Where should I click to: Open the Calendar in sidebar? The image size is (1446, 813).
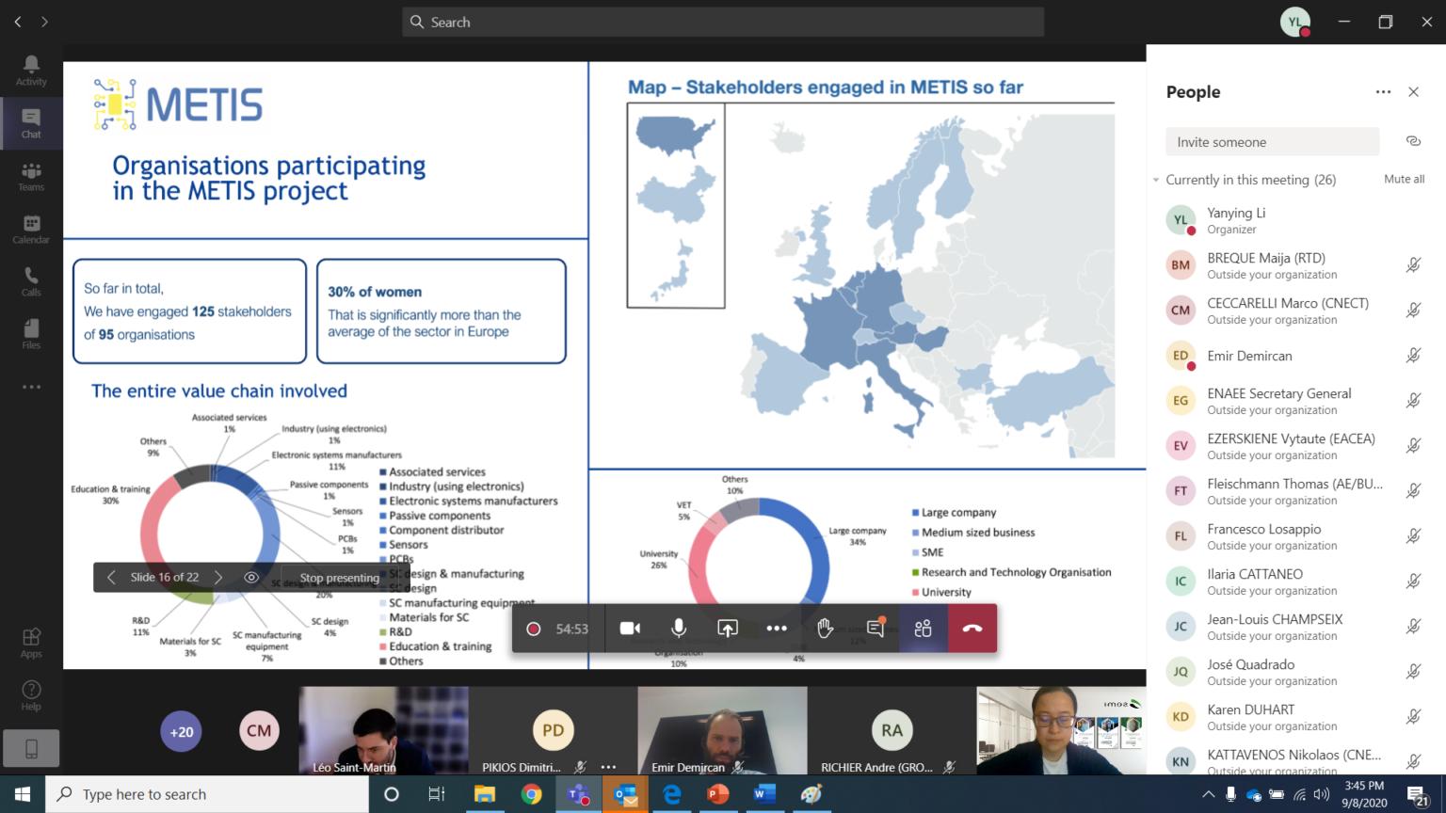pos(31,229)
